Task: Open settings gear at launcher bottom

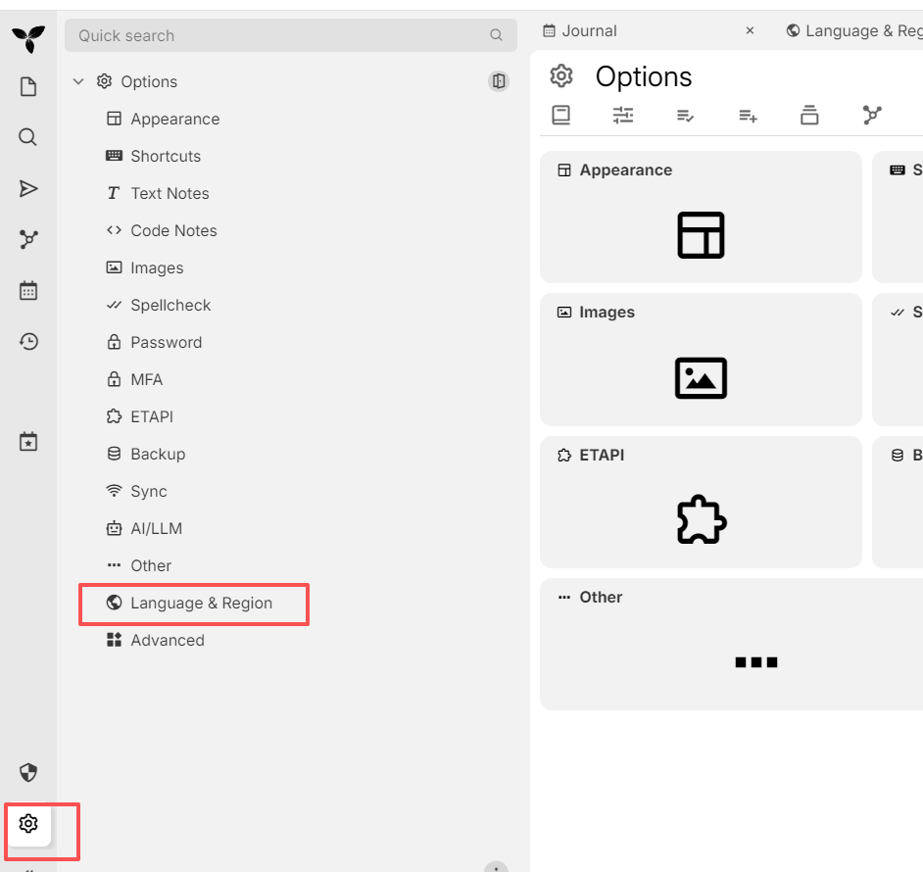Action: coord(28,823)
